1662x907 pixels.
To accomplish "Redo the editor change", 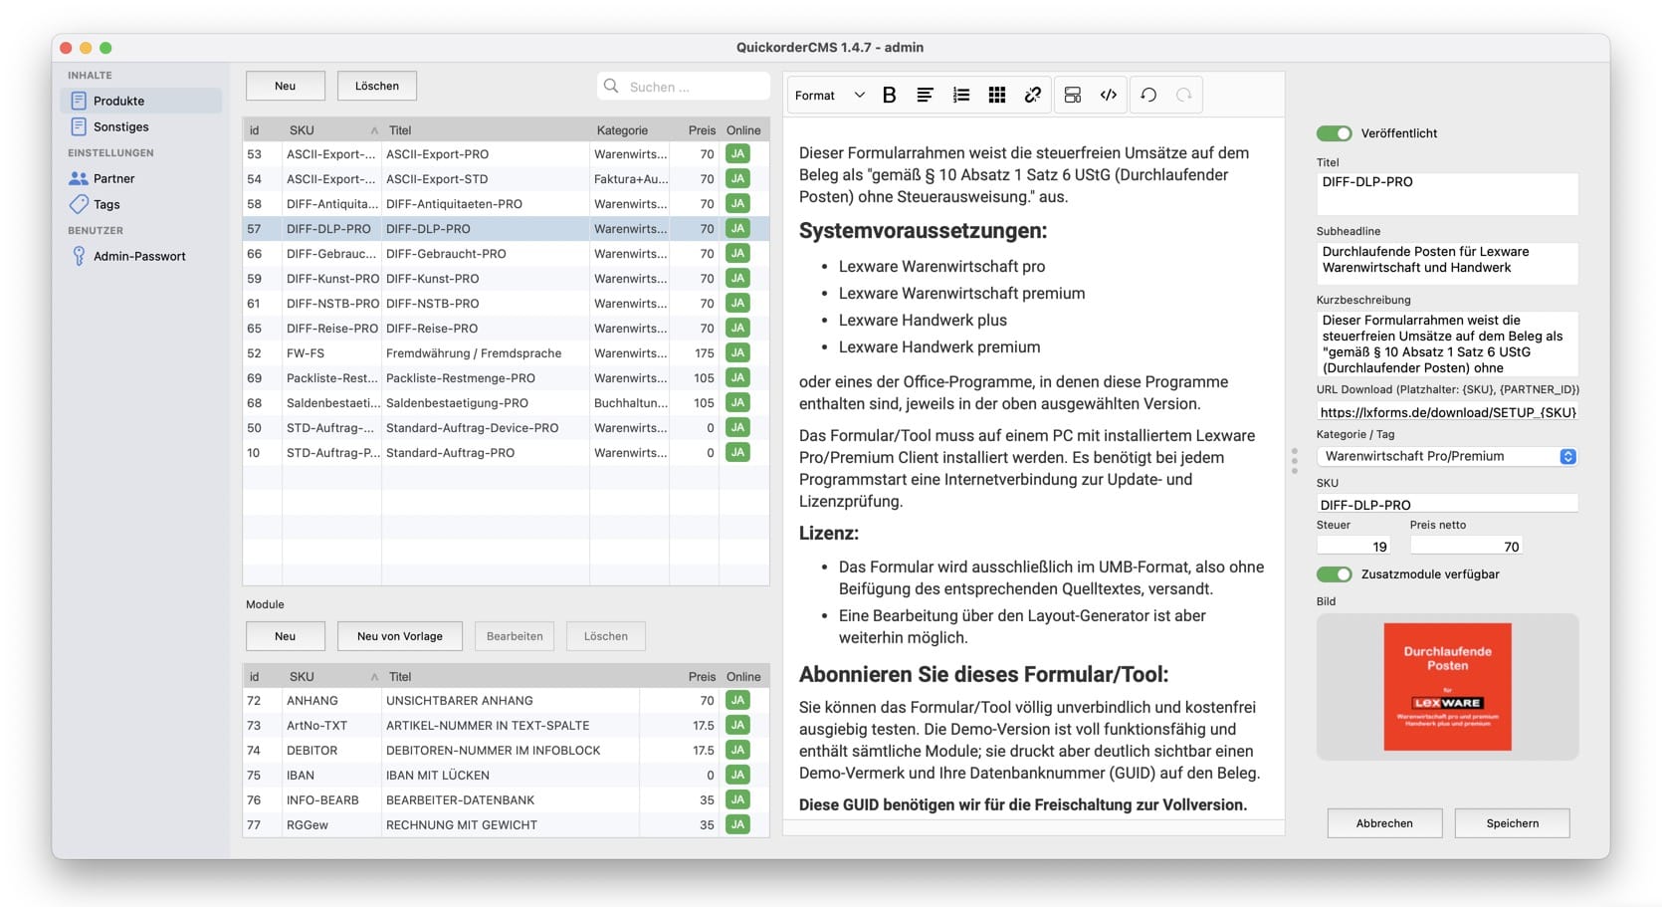I will [1184, 96].
